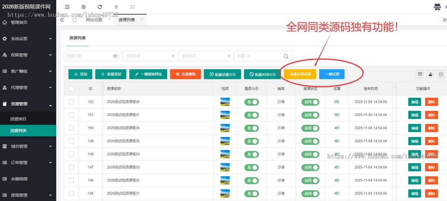Open the 全部类目 dropdown
The width and height of the screenshot is (447, 201).
pyautogui.click(x=206, y=56)
